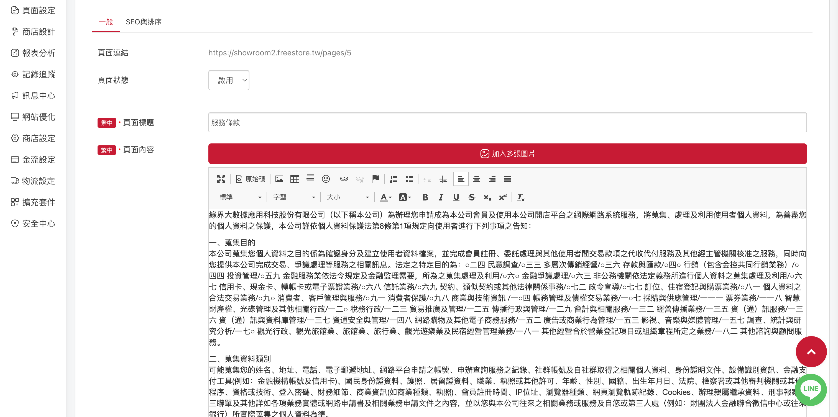This screenshot has height=417, width=838.
Task: Click the 二、蒐集資料類別 heading text
Action: pyautogui.click(x=240, y=359)
